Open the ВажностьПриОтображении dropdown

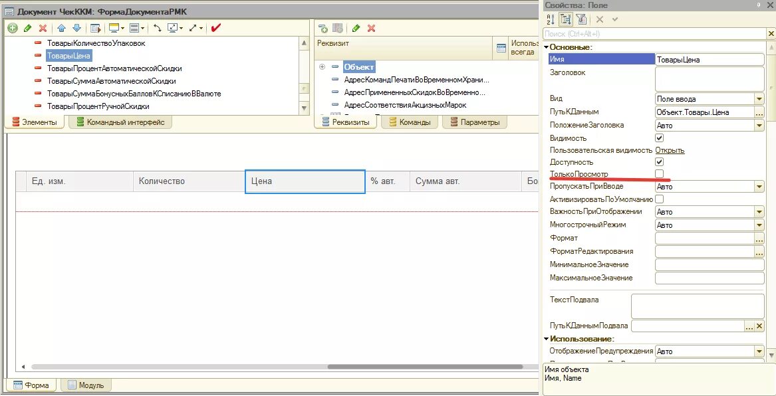pos(759,212)
